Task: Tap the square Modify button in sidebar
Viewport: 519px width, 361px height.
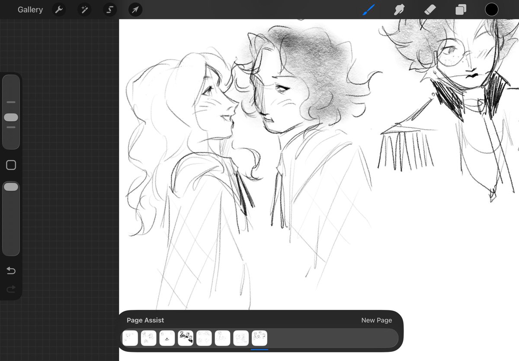Action: [x=11, y=165]
